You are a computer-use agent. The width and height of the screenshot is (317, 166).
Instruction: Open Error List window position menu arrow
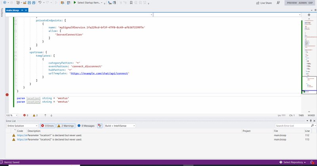click(x=307, y=121)
